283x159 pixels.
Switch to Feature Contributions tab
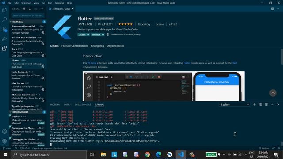[75, 46]
